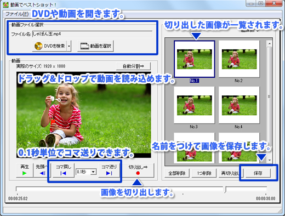Click the 動画を選択 button
Screen dimensions: 285x216
(95, 46)
